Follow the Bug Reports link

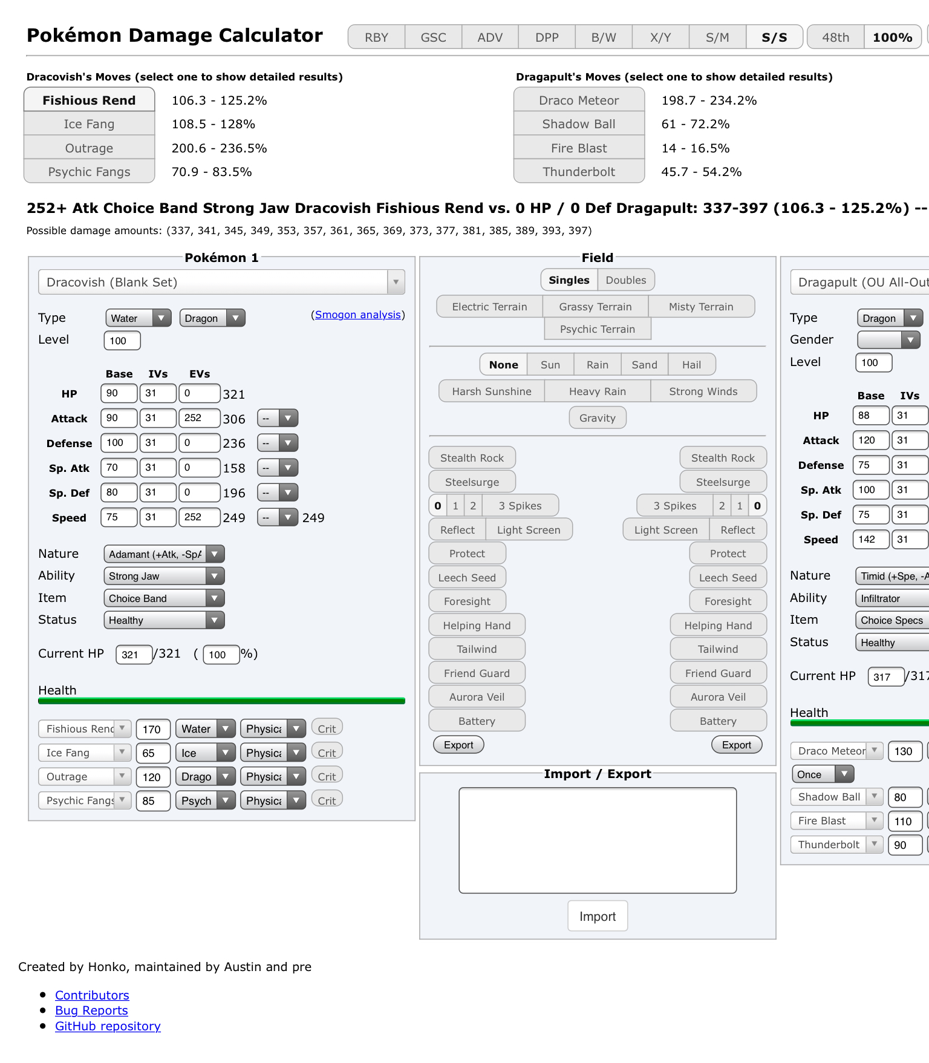tap(91, 1011)
